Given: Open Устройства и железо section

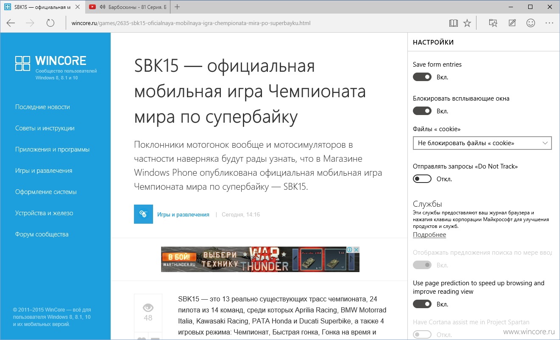Looking at the screenshot, I should pos(44,213).
